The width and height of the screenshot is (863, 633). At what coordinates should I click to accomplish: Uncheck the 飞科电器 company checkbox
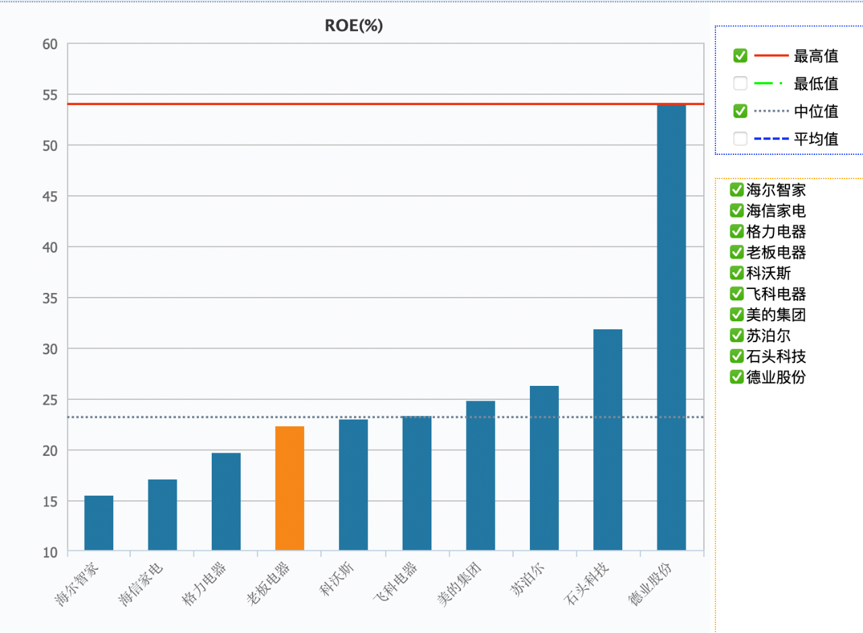click(737, 294)
